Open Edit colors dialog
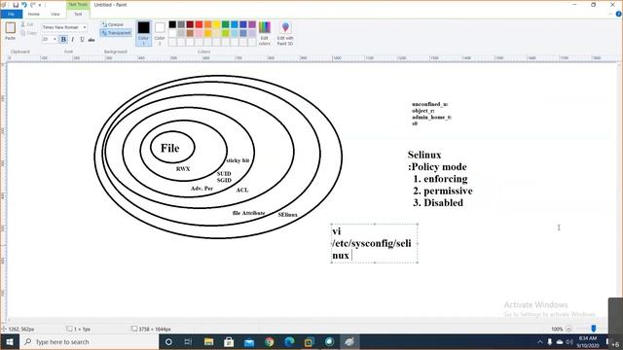The width and height of the screenshot is (623, 350). pos(264,33)
